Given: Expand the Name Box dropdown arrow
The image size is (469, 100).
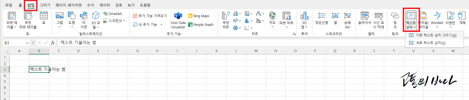Looking at the screenshot, I should [x=27, y=43].
